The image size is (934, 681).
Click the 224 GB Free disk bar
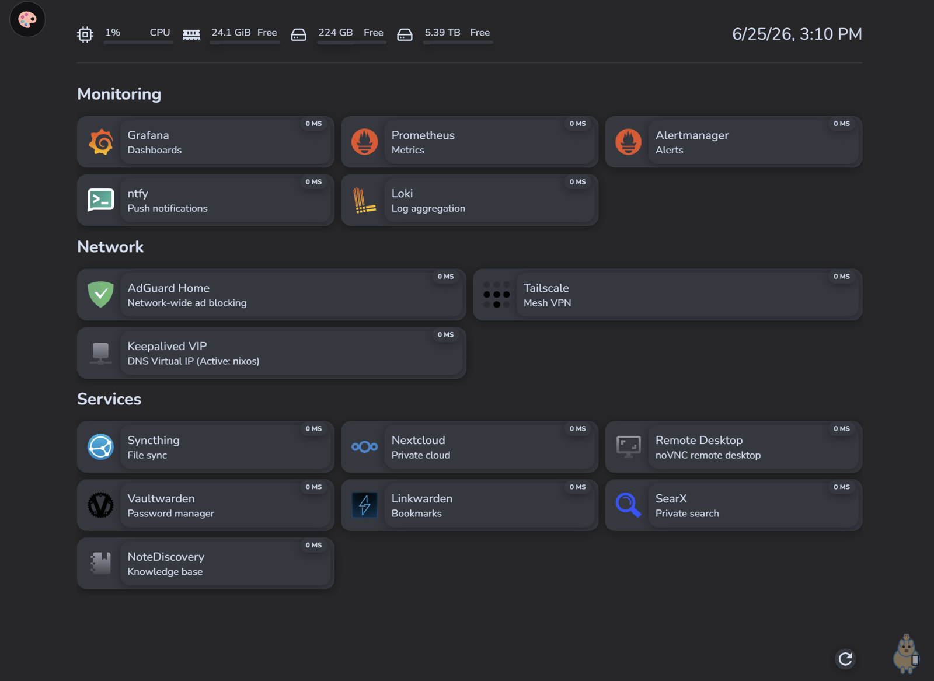pyautogui.click(x=351, y=42)
